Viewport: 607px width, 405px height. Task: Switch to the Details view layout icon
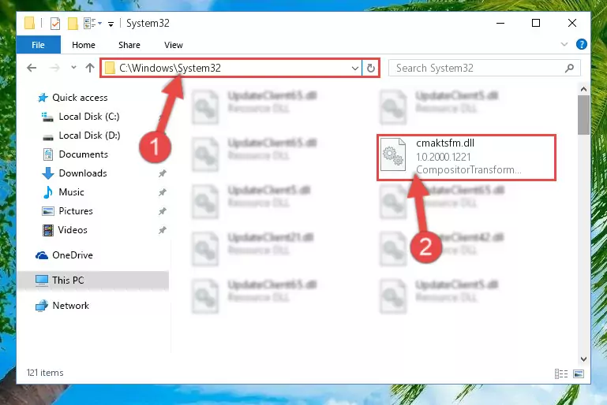[x=561, y=373]
